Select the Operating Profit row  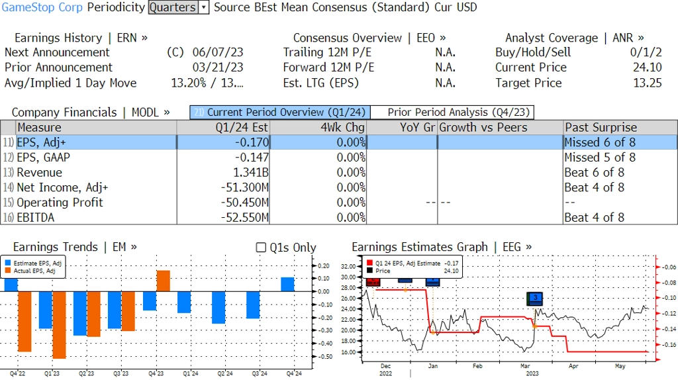point(338,203)
